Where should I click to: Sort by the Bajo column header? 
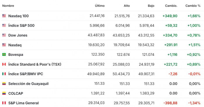coord(151,6)
